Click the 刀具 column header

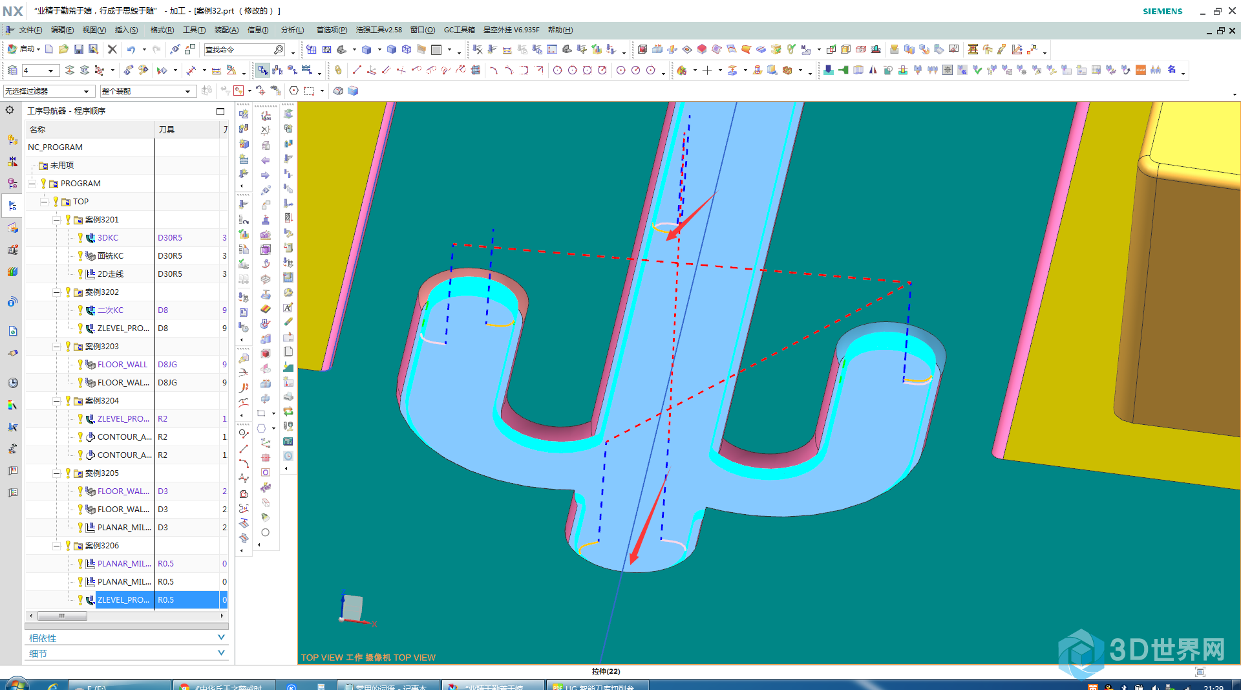click(187, 129)
